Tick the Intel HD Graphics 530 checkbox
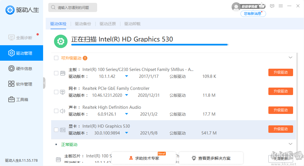The height and width of the screenshot is (166, 304). [x=56, y=130]
